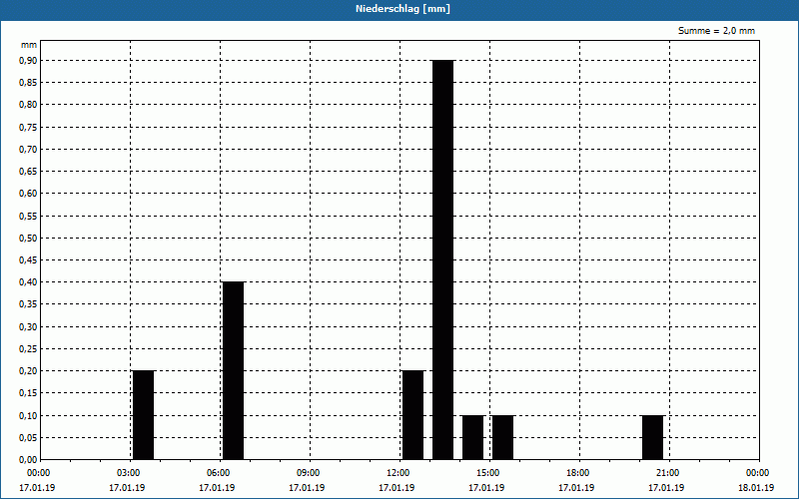Image resolution: width=799 pixels, height=499 pixels.
Task: Click the 0,65 y-axis label
Action: (x=28, y=171)
